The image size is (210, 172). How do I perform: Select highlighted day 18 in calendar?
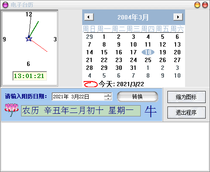(x=148, y=52)
